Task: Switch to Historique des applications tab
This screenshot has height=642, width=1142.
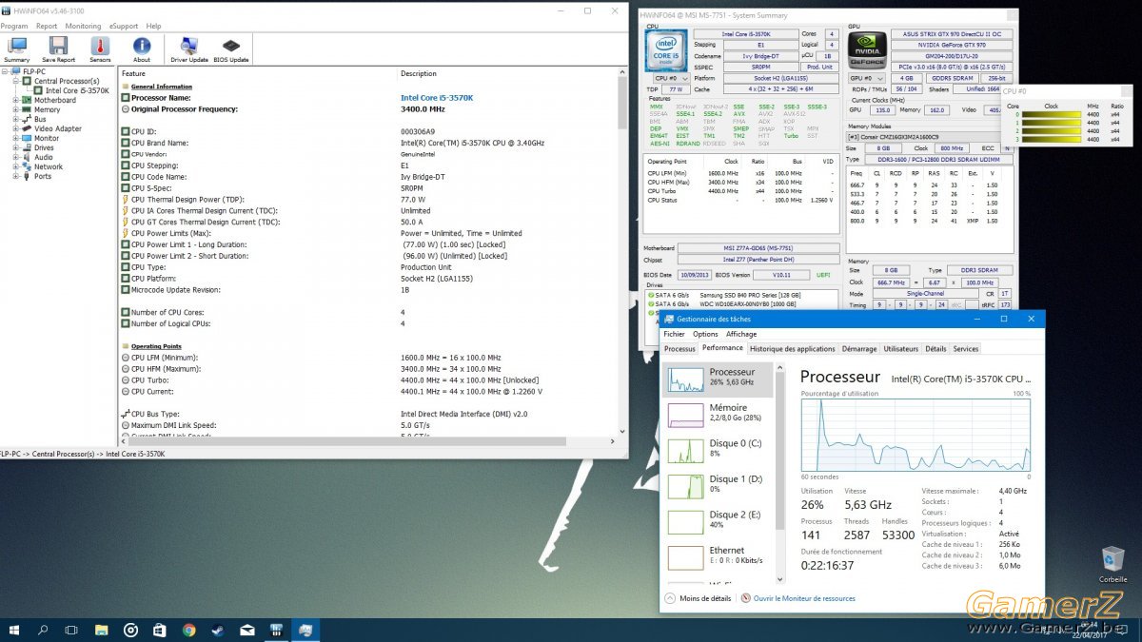Action: [792, 349]
